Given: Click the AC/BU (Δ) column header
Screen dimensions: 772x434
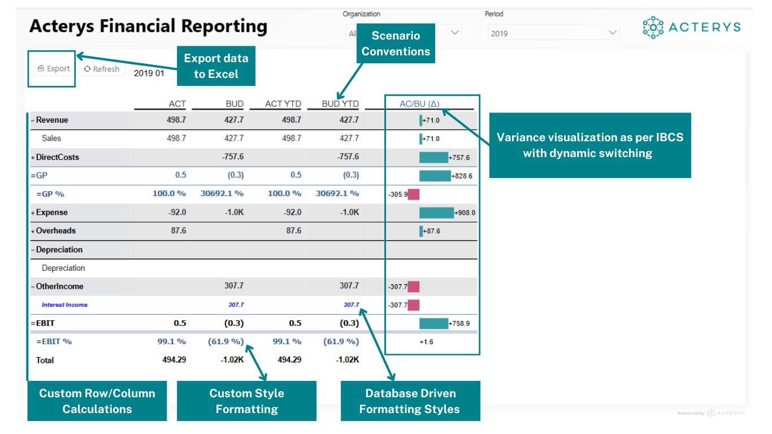Looking at the screenshot, I should tap(419, 104).
